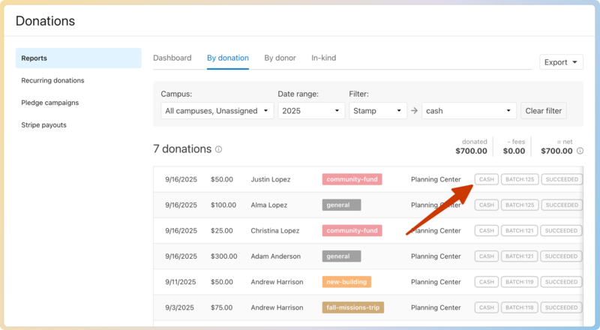Click the fall-missions-trip fund tag
Image resolution: width=600 pixels, height=330 pixels.
(x=352, y=307)
